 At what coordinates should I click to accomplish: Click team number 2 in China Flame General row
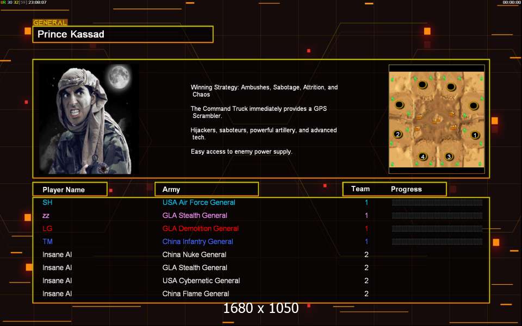coord(366,294)
